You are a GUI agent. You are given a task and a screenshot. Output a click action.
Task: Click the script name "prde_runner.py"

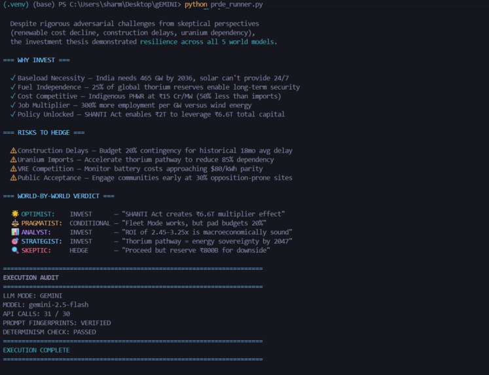click(x=237, y=5)
